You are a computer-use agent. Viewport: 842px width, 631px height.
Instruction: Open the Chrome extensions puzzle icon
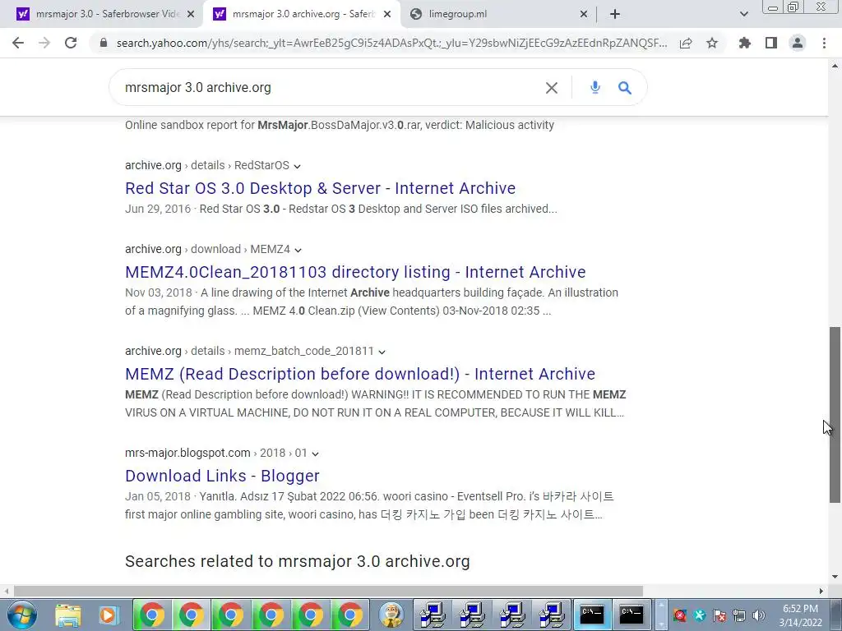[x=745, y=43]
